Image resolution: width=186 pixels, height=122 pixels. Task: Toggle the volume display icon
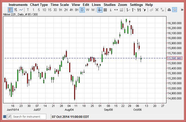(122, 10)
